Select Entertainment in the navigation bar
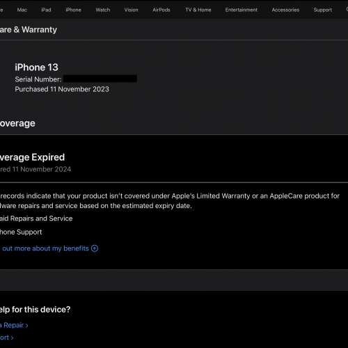Screen dimensions: 348x348 [242, 10]
